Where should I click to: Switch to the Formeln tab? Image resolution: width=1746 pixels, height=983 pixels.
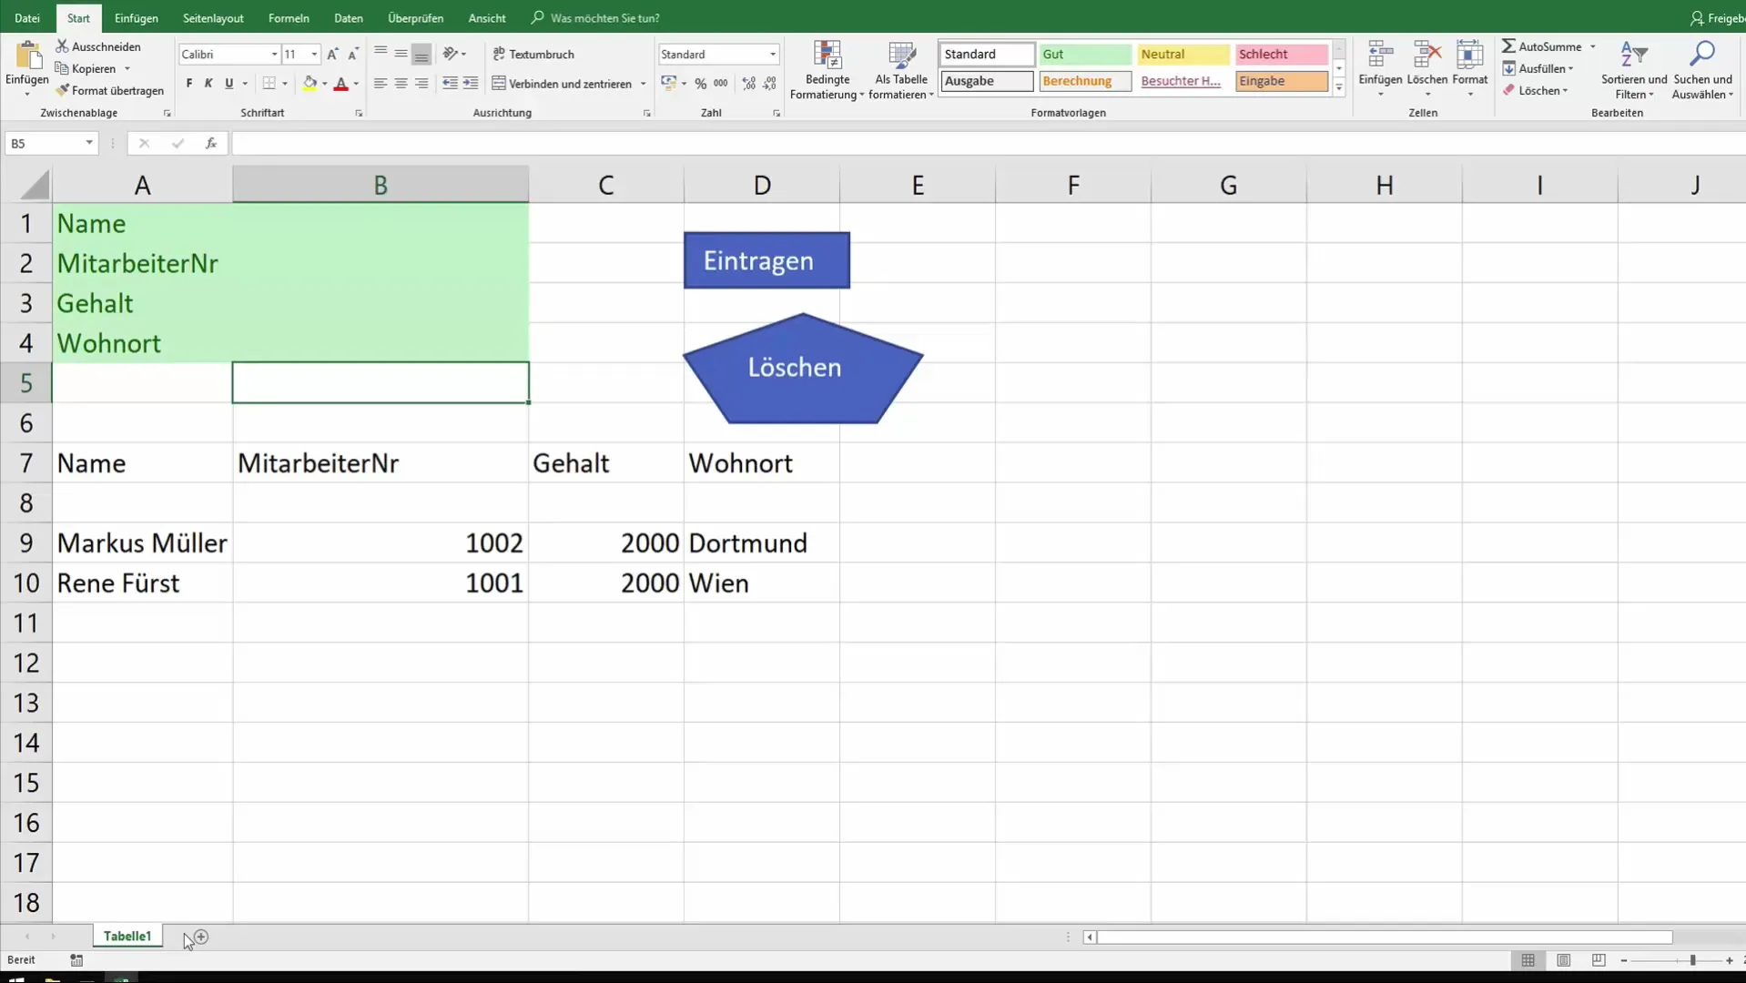coord(289,18)
